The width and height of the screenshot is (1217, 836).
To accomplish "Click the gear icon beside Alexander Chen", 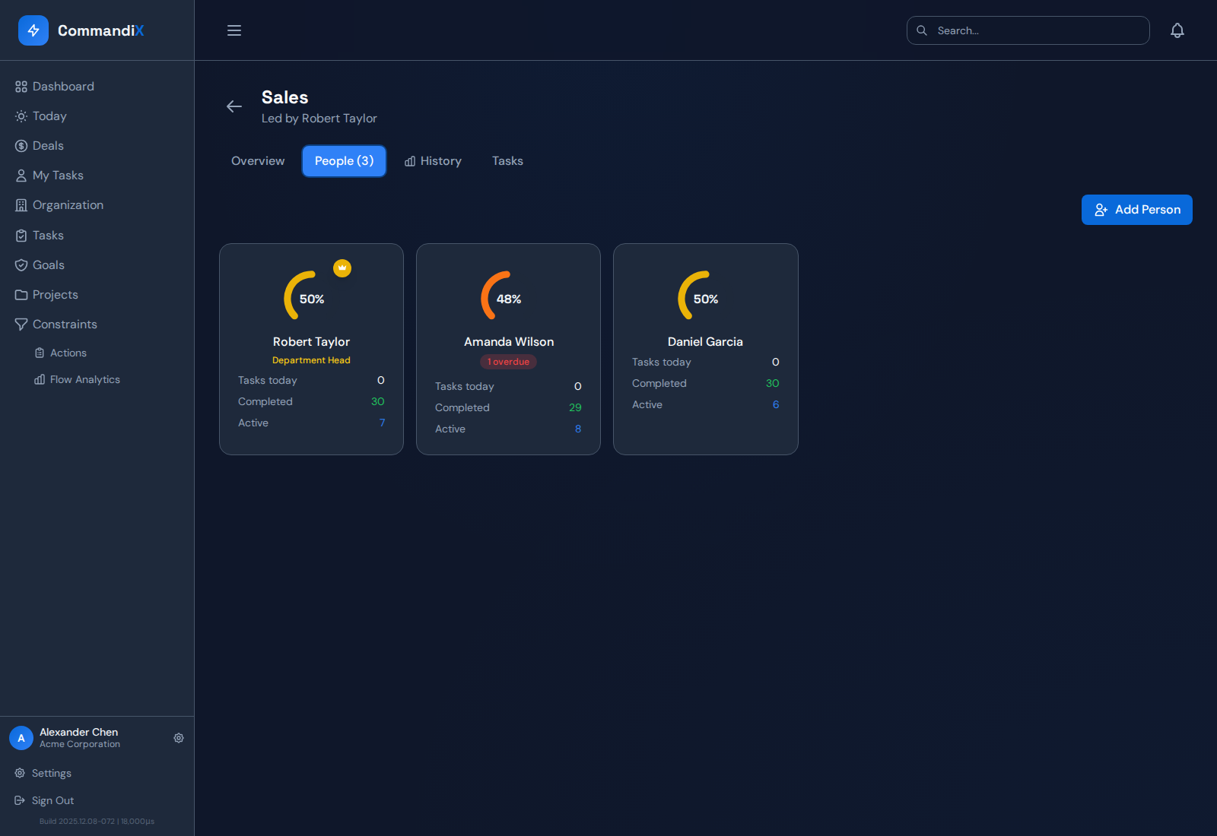I will point(179,738).
